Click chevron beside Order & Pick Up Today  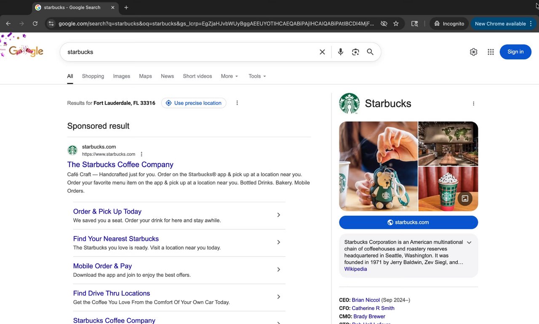pos(278,215)
